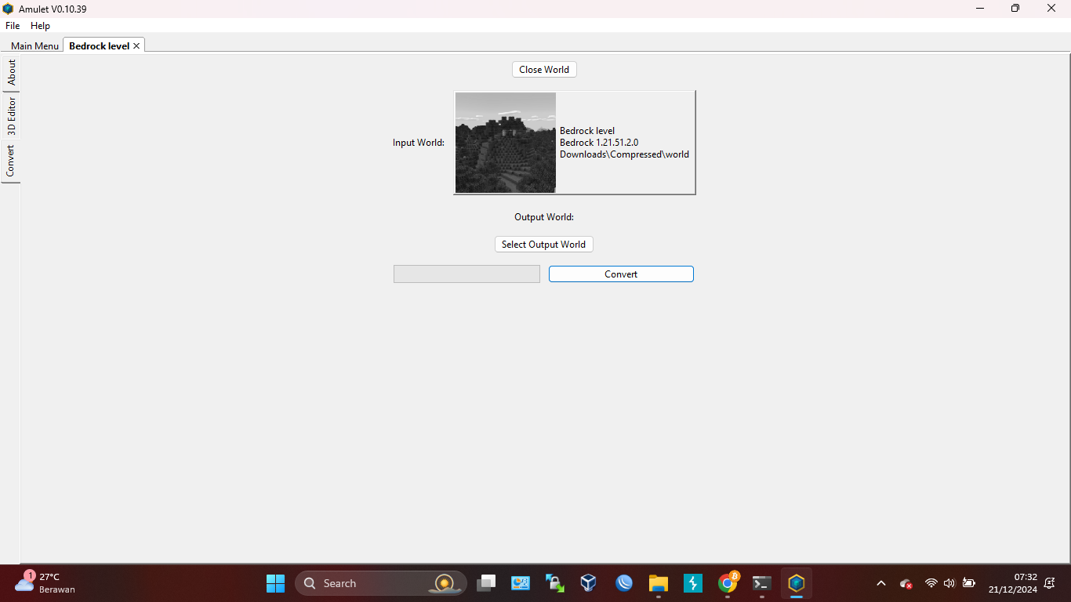
Task: Click the Amulet icon on the taskbar
Action: coord(797,583)
